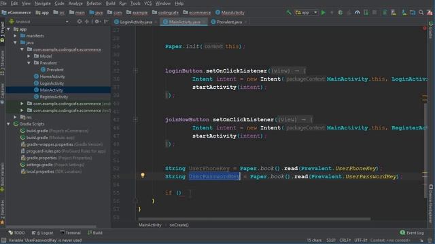
Task: Open the Logcat tool window
Action: pos(42,232)
